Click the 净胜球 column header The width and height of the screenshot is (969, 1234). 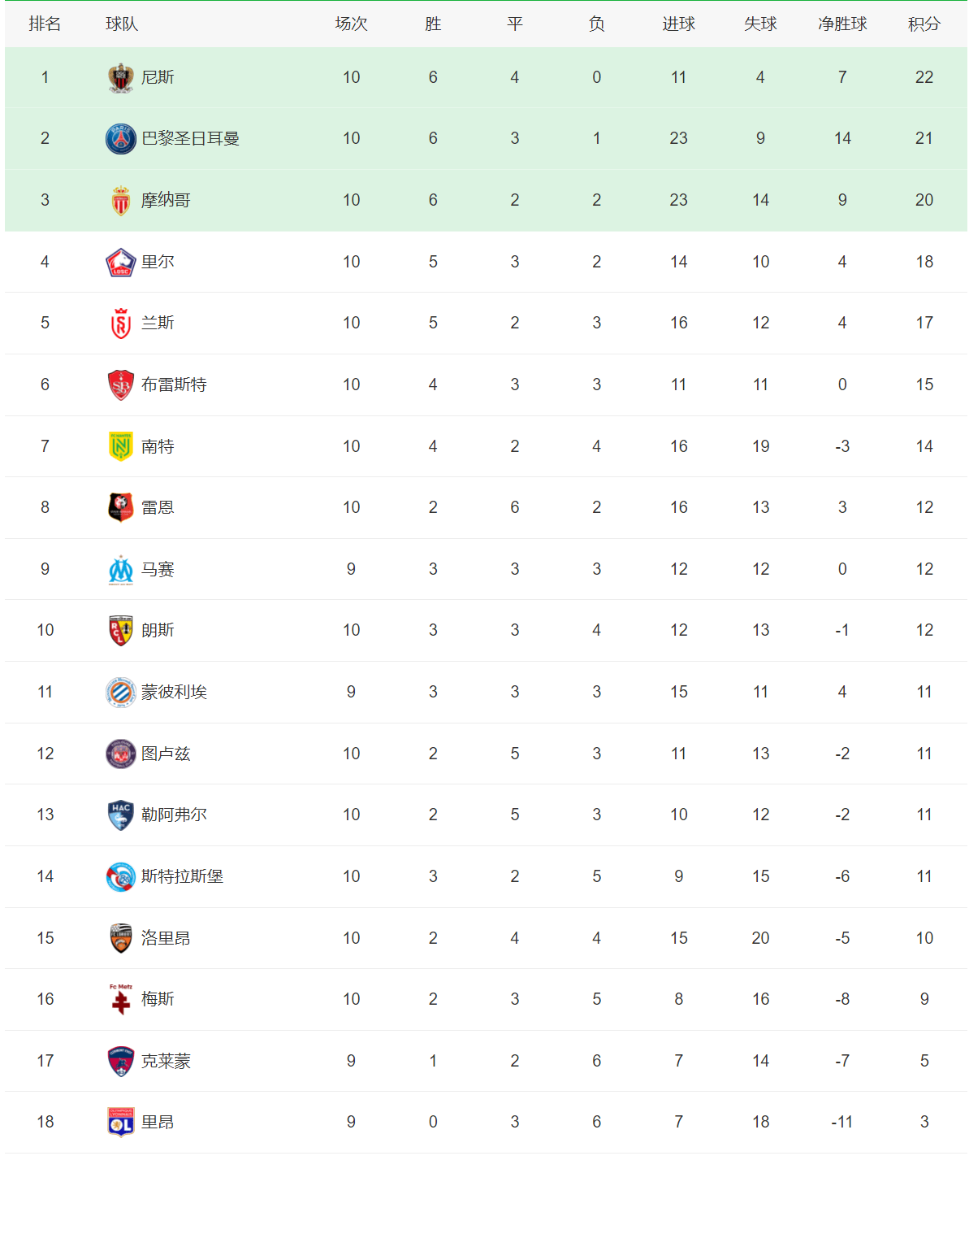(842, 24)
